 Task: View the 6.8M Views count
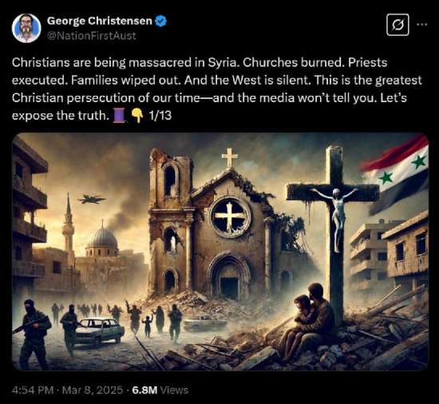[160, 390]
